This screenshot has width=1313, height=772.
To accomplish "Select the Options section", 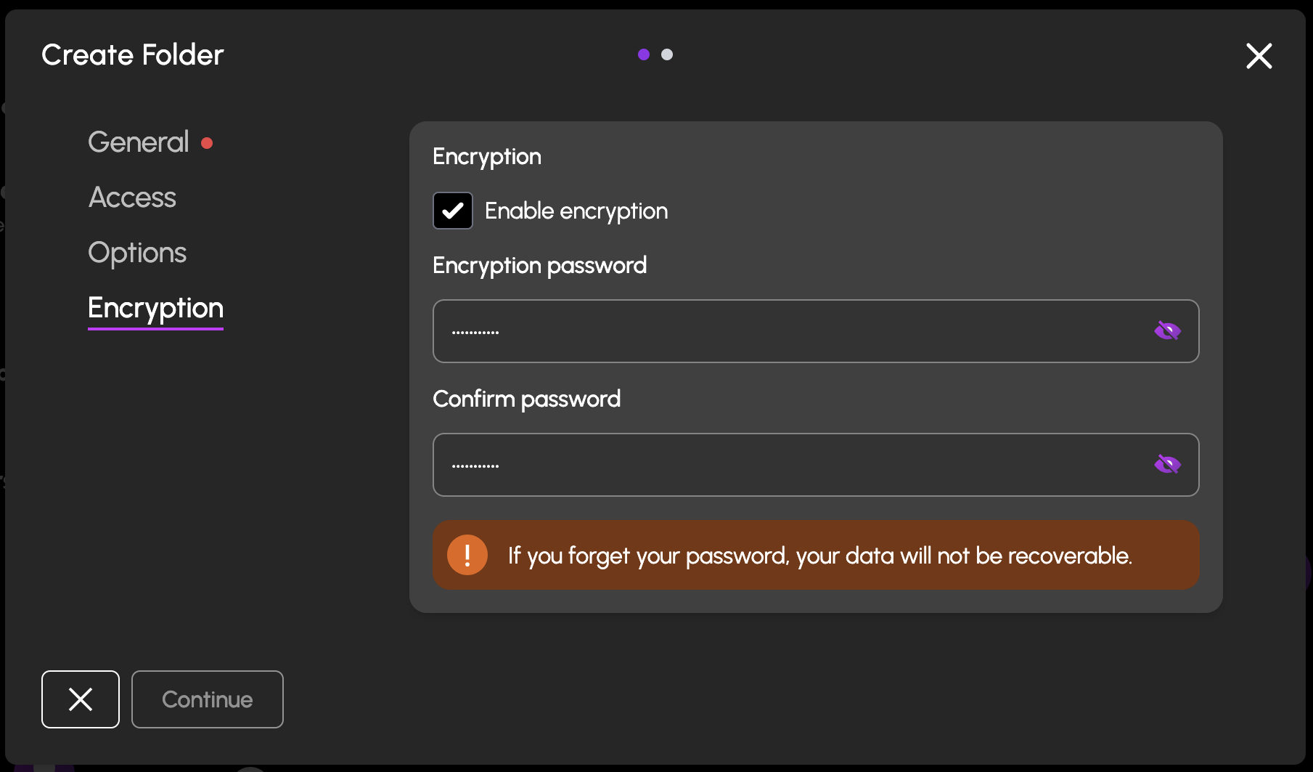I will click(137, 252).
